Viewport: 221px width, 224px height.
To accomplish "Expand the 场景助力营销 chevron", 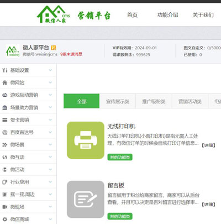I will pyautogui.click(x=50, y=107).
